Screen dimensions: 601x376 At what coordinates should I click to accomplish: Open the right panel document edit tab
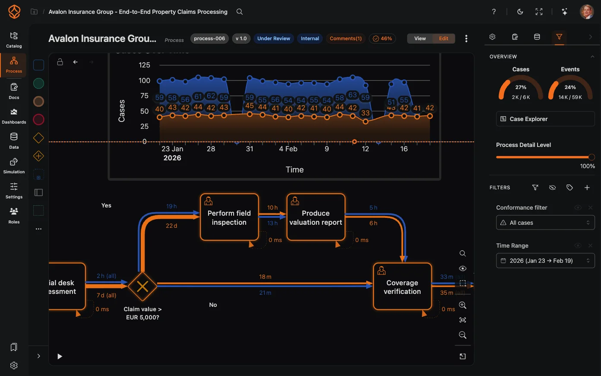[x=515, y=37]
